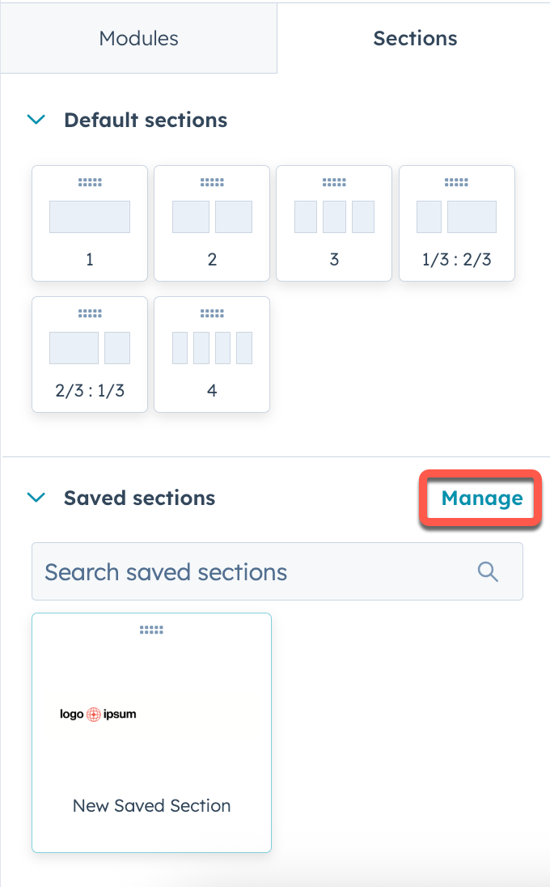
Task: Select the one-column section layout icon
Action: point(90,217)
